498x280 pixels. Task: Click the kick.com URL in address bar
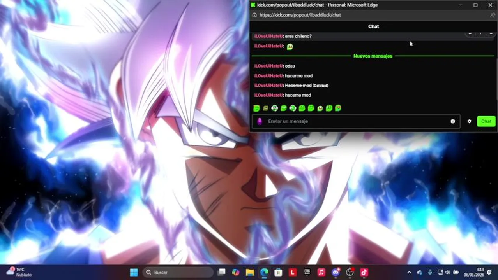(300, 15)
